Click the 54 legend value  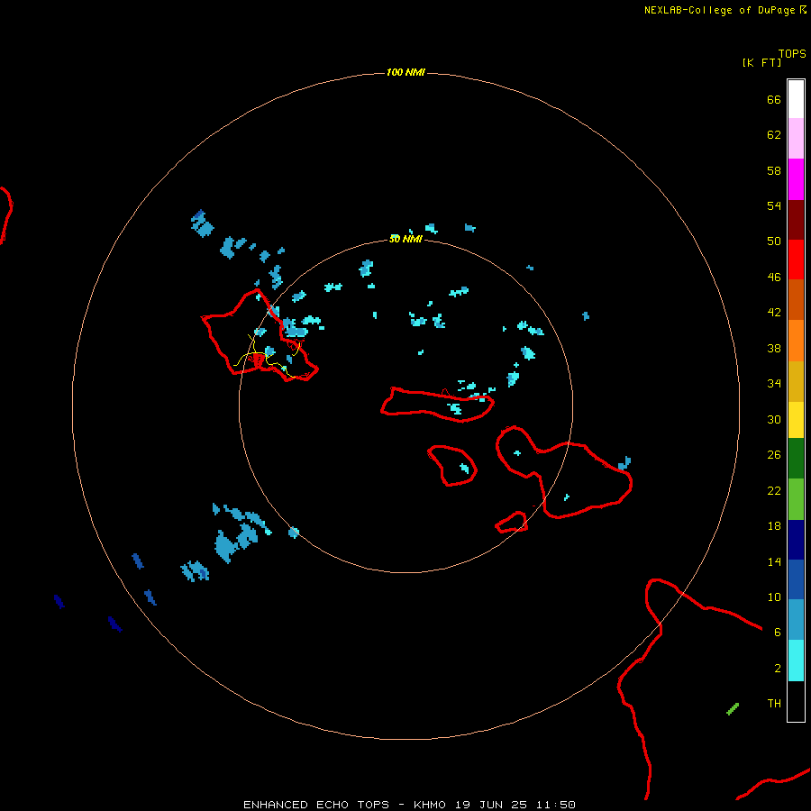coord(774,205)
